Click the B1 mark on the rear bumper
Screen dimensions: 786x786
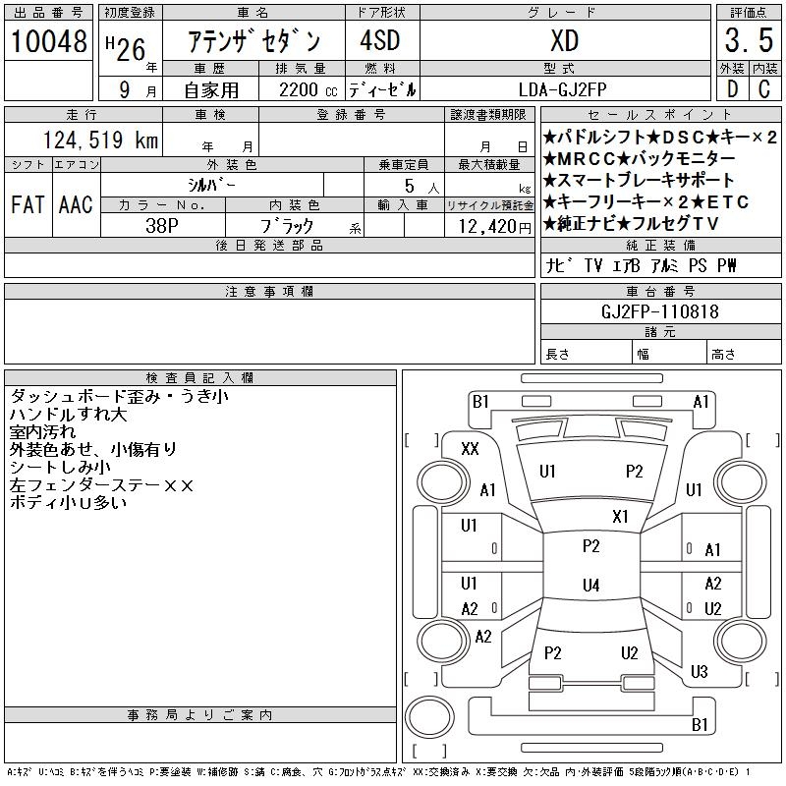coord(700,724)
